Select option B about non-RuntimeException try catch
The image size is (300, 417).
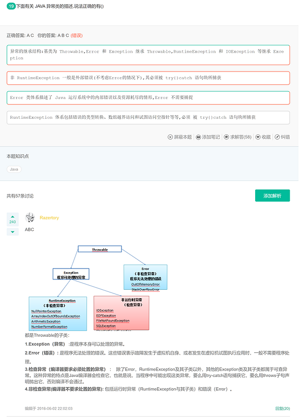tap(148, 78)
